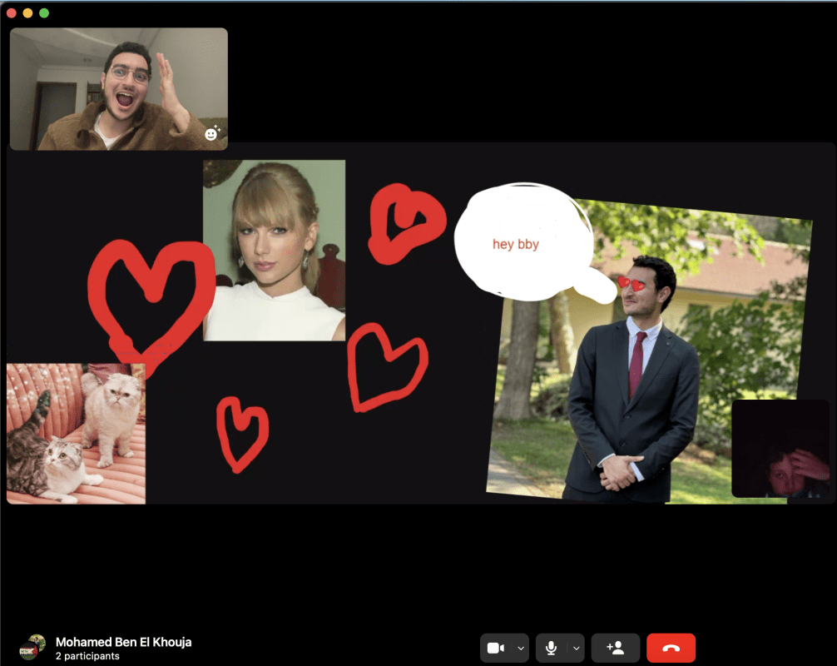The height and width of the screenshot is (666, 837).
Task: Click the Mohamed Ben El Khouja name
Action: 123,642
